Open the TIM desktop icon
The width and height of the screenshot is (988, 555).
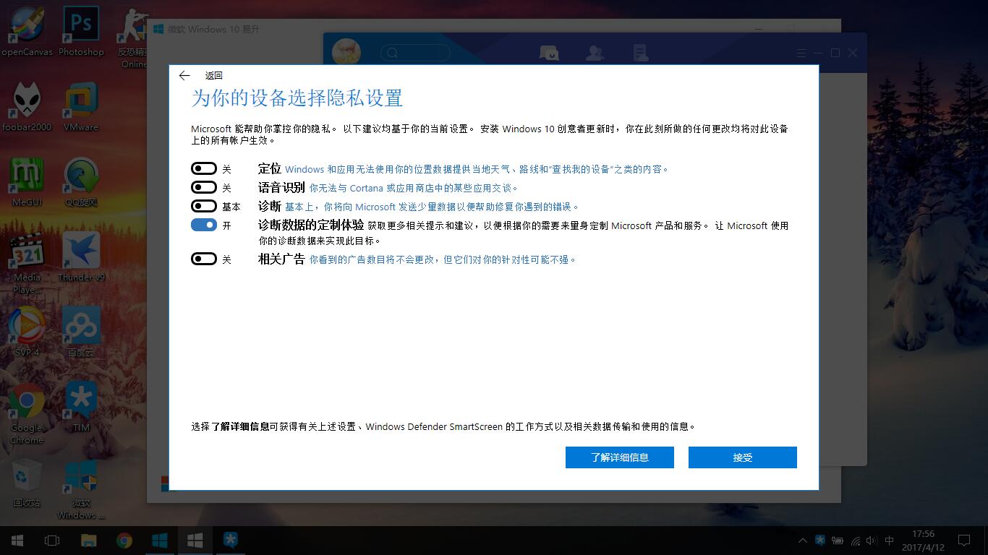click(x=81, y=406)
